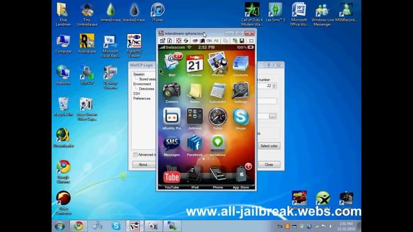Image resolution: width=413 pixels, height=232 pixels.
Task: Click the taskbar clock
Action: 346,226
